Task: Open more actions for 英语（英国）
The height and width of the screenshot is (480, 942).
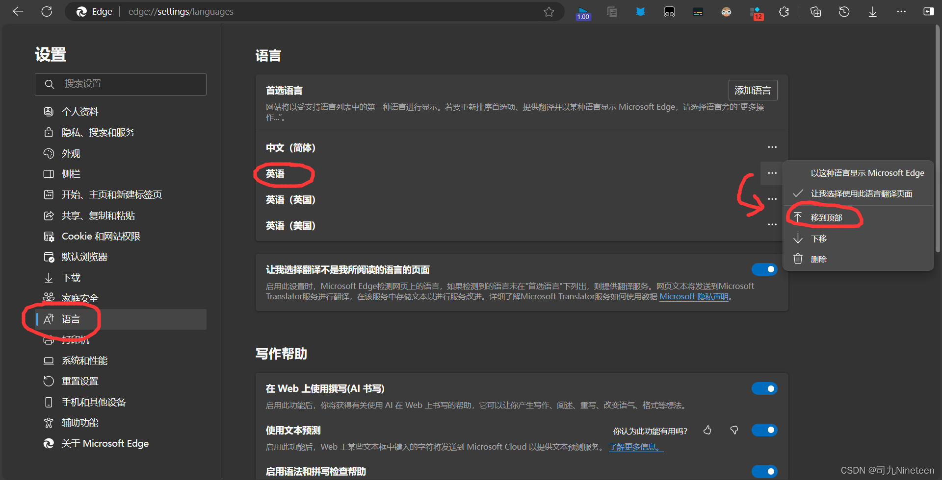Action: [772, 199]
